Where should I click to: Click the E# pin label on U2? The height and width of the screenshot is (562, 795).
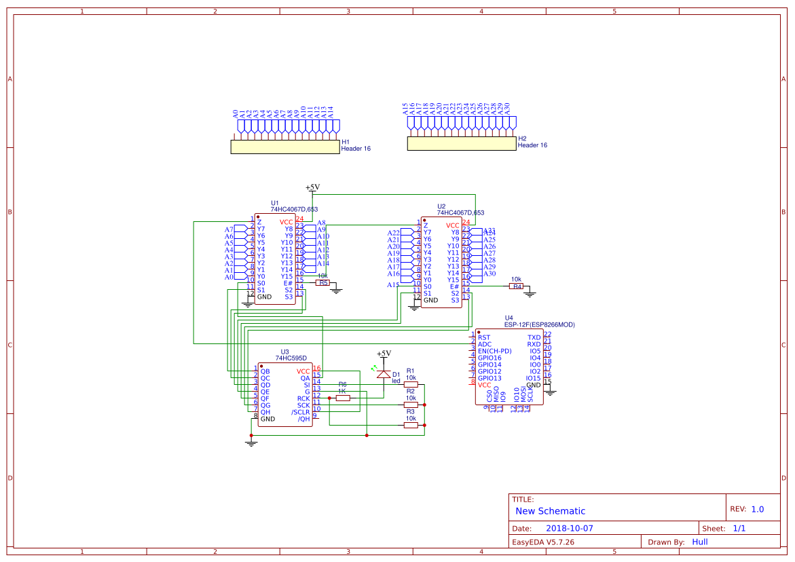454,287
